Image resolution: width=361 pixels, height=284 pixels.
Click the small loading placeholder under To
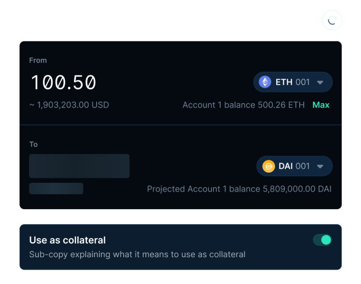coord(56,188)
